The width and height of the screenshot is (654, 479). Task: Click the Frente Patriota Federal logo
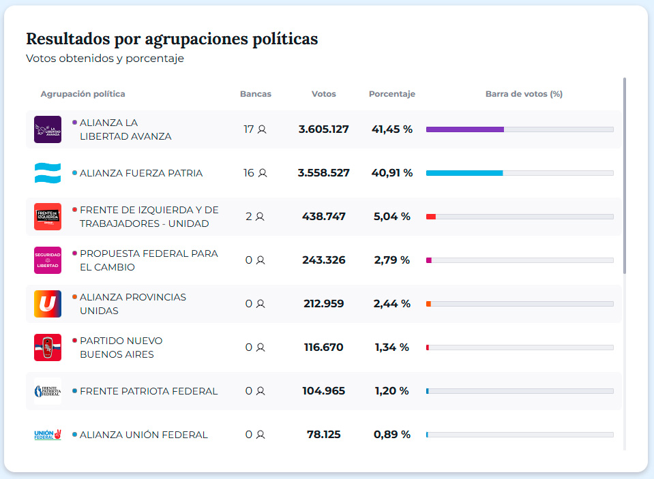[48, 391]
